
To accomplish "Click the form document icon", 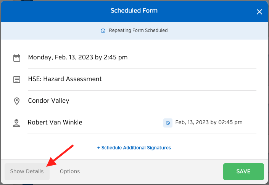I will point(17,80).
